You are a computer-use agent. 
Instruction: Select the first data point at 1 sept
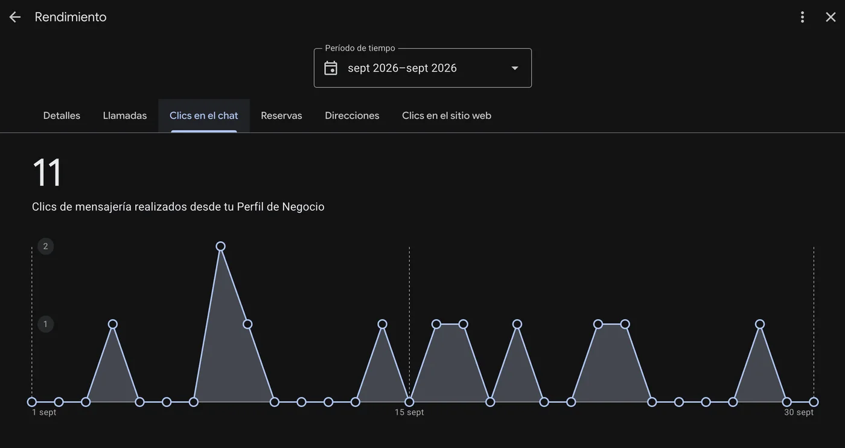(32, 402)
